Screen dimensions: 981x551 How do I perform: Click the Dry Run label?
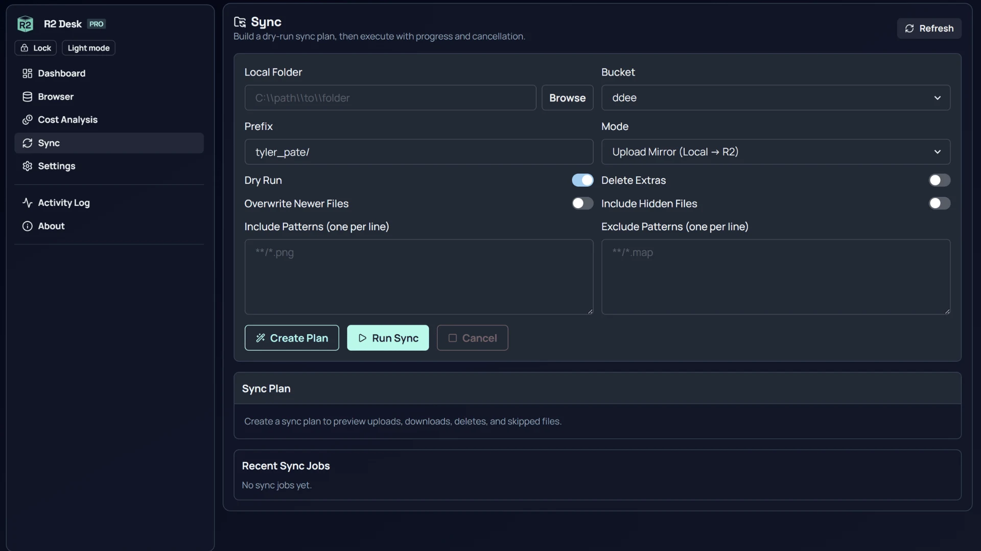pyautogui.click(x=263, y=181)
